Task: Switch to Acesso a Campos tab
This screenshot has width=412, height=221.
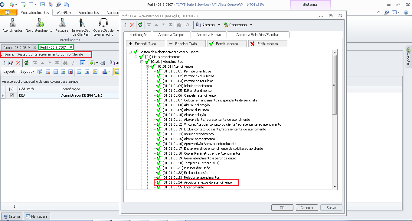Action: 172,35
